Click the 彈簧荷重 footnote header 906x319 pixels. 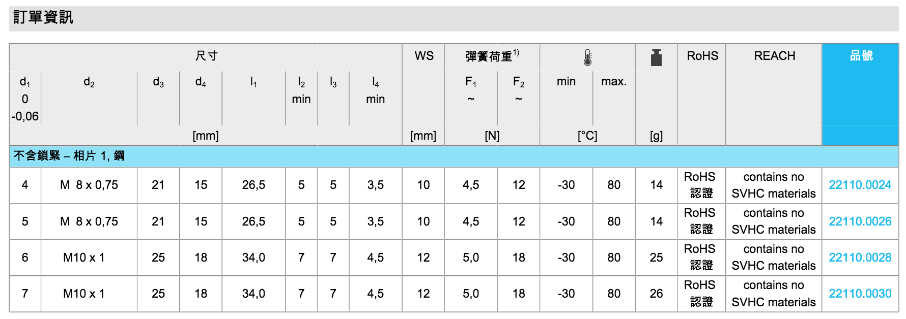(x=492, y=56)
